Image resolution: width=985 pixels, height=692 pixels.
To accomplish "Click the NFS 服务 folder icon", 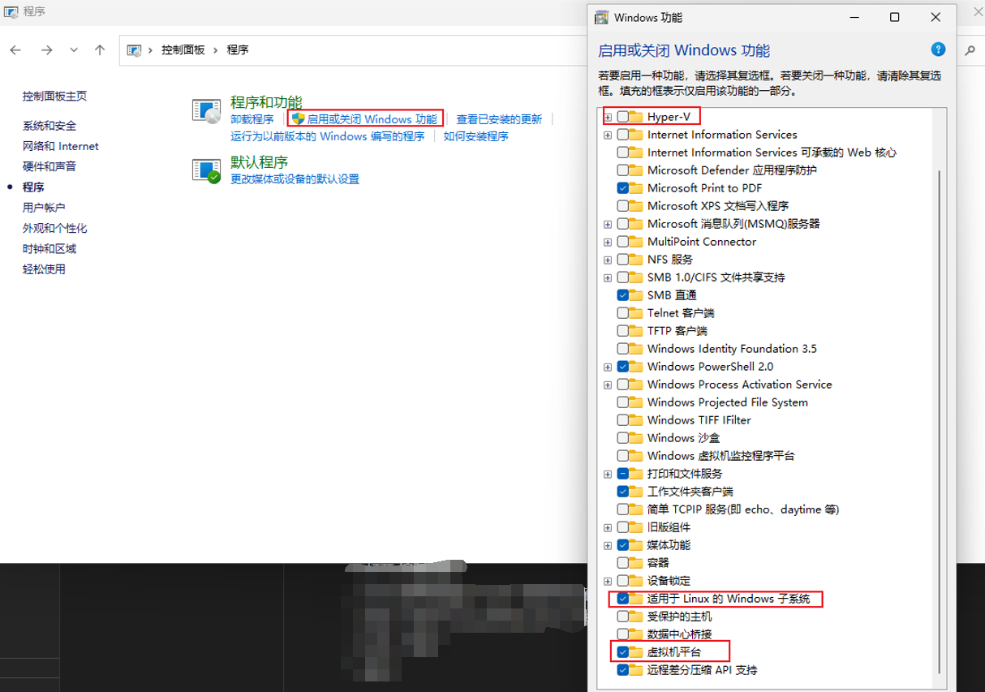I will pyautogui.click(x=636, y=260).
